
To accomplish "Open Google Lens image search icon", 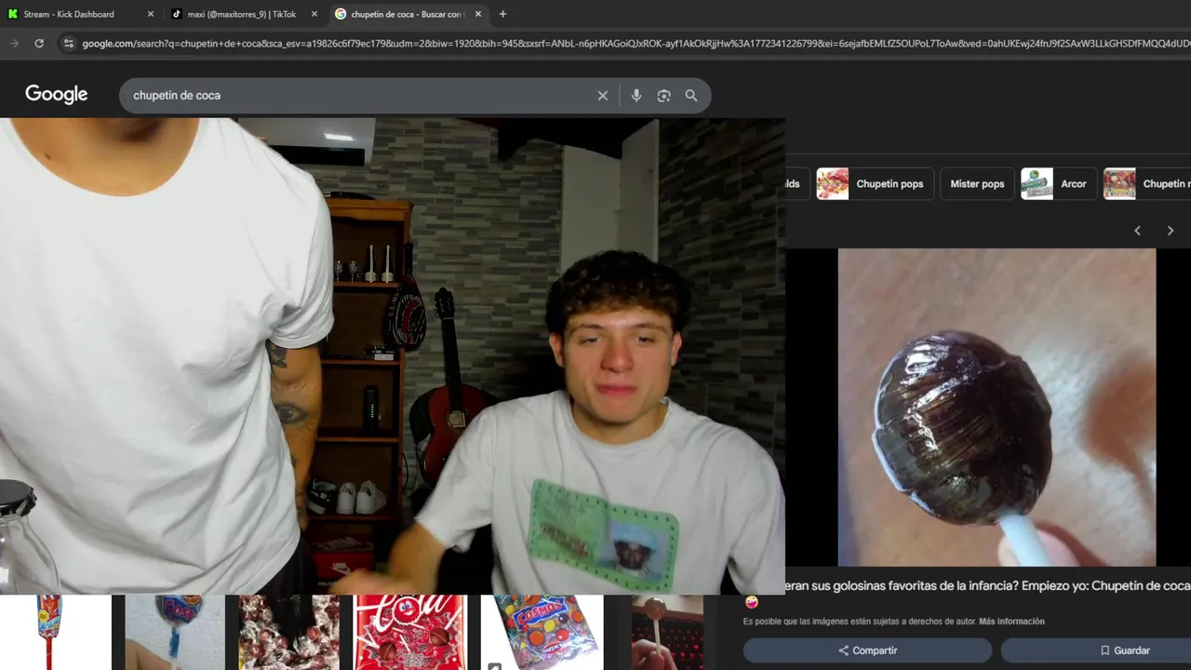I will [663, 95].
